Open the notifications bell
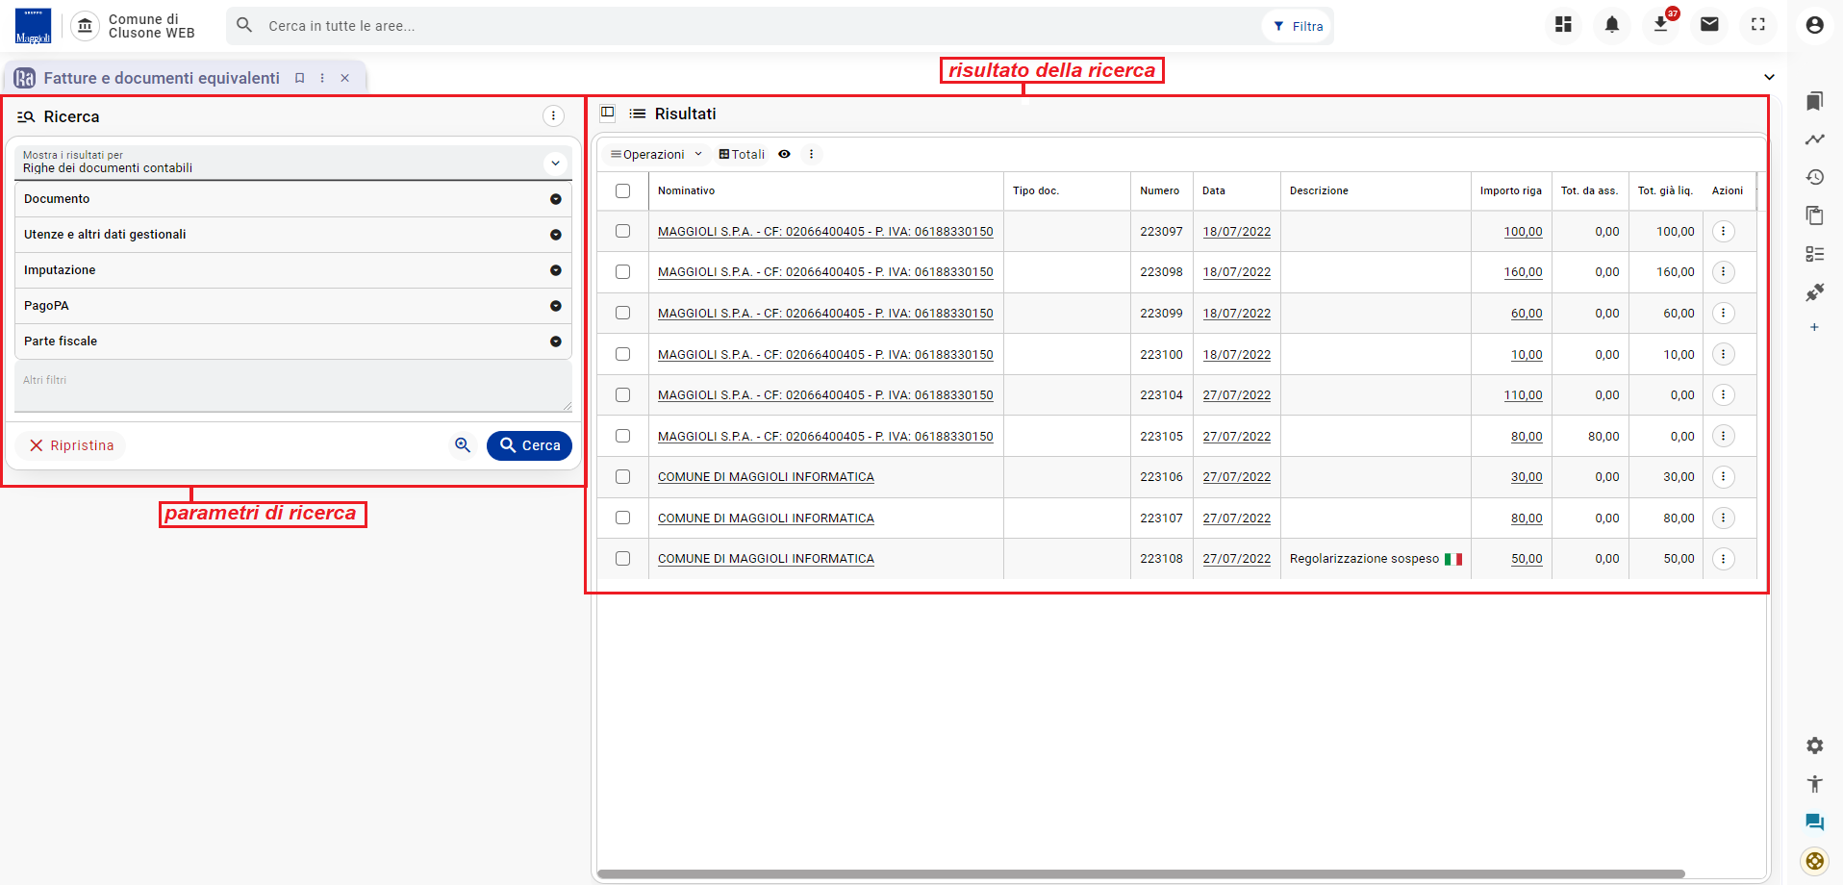Screen dimensions: 1843x885 pyautogui.click(x=1612, y=25)
